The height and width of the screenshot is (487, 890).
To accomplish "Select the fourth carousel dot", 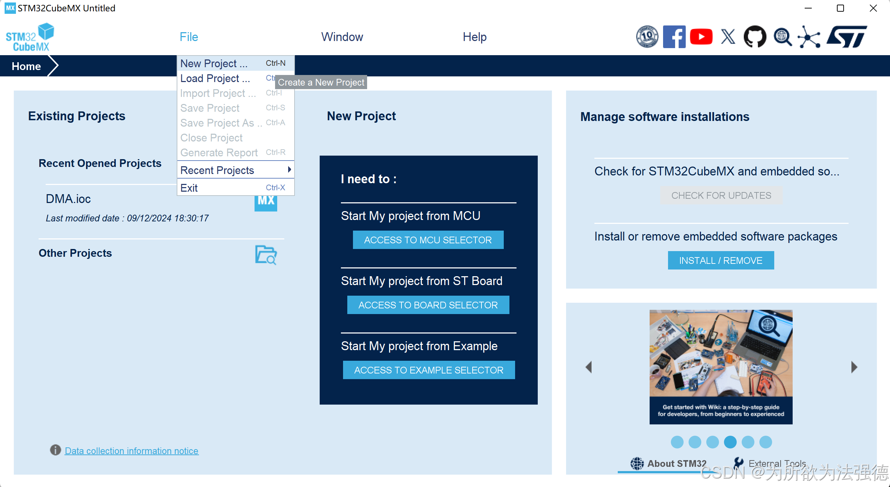I will pos(730,442).
